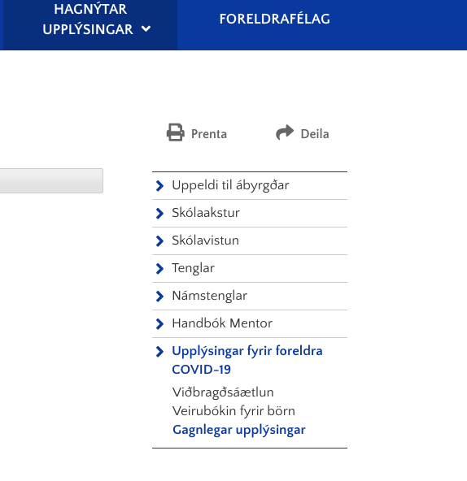Click chevron icon before Handbók Mentor
This screenshot has height=481, width=467.
coord(159,323)
